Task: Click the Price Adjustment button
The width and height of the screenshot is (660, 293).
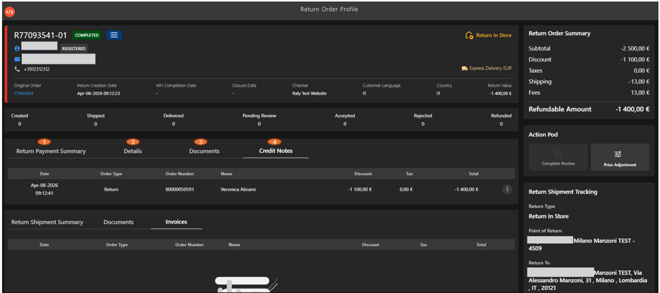Action: (x=620, y=157)
